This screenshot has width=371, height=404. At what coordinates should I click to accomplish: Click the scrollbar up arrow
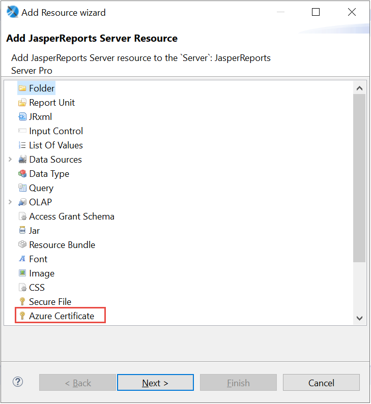click(359, 88)
